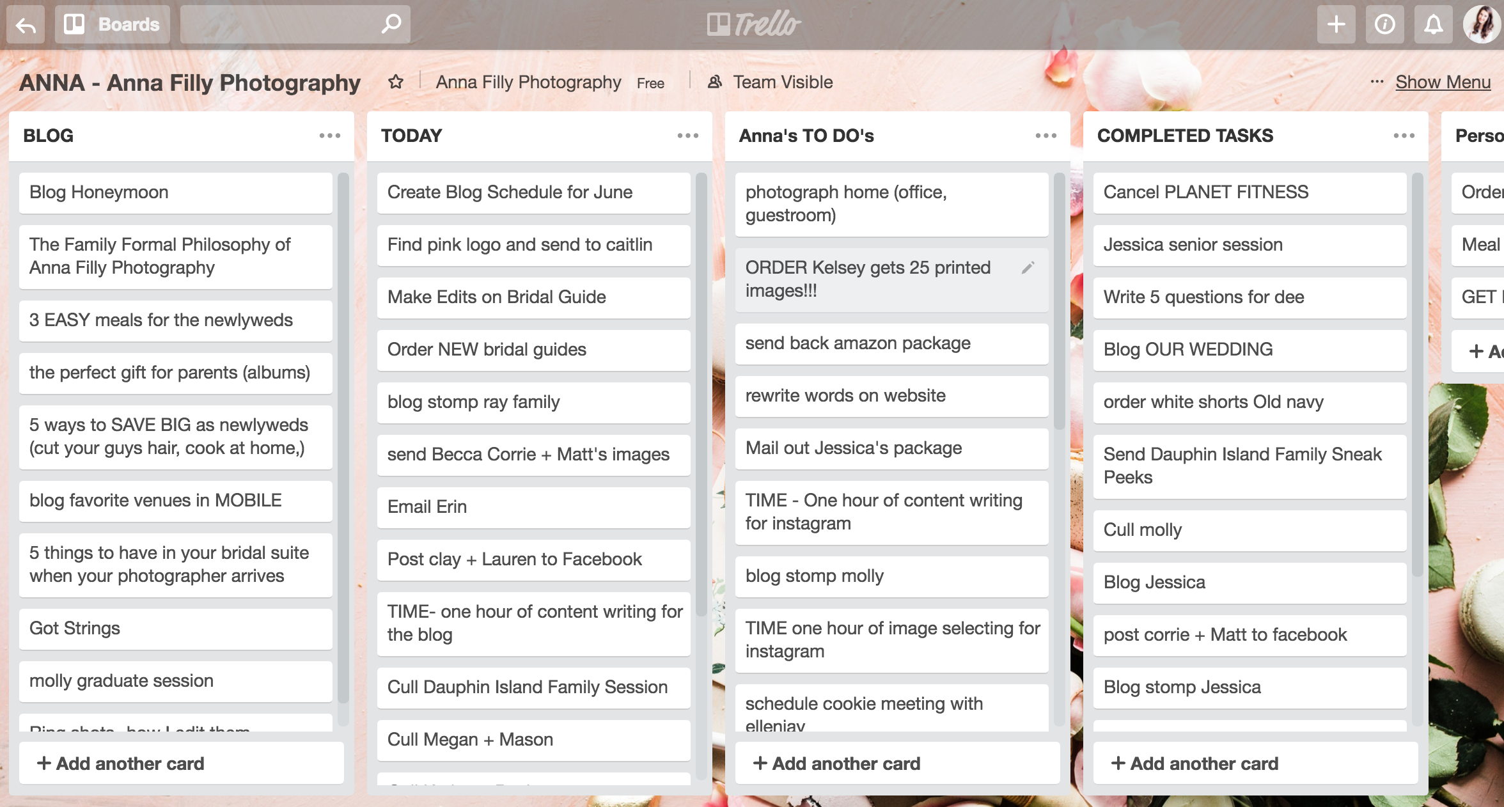The width and height of the screenshot is (1504, 807).
Task: Open 5 ways to SAVE BIG card
Action: 176,437
